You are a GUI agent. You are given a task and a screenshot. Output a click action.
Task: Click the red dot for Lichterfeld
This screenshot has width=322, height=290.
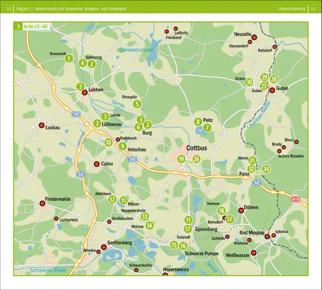(56, 218)
